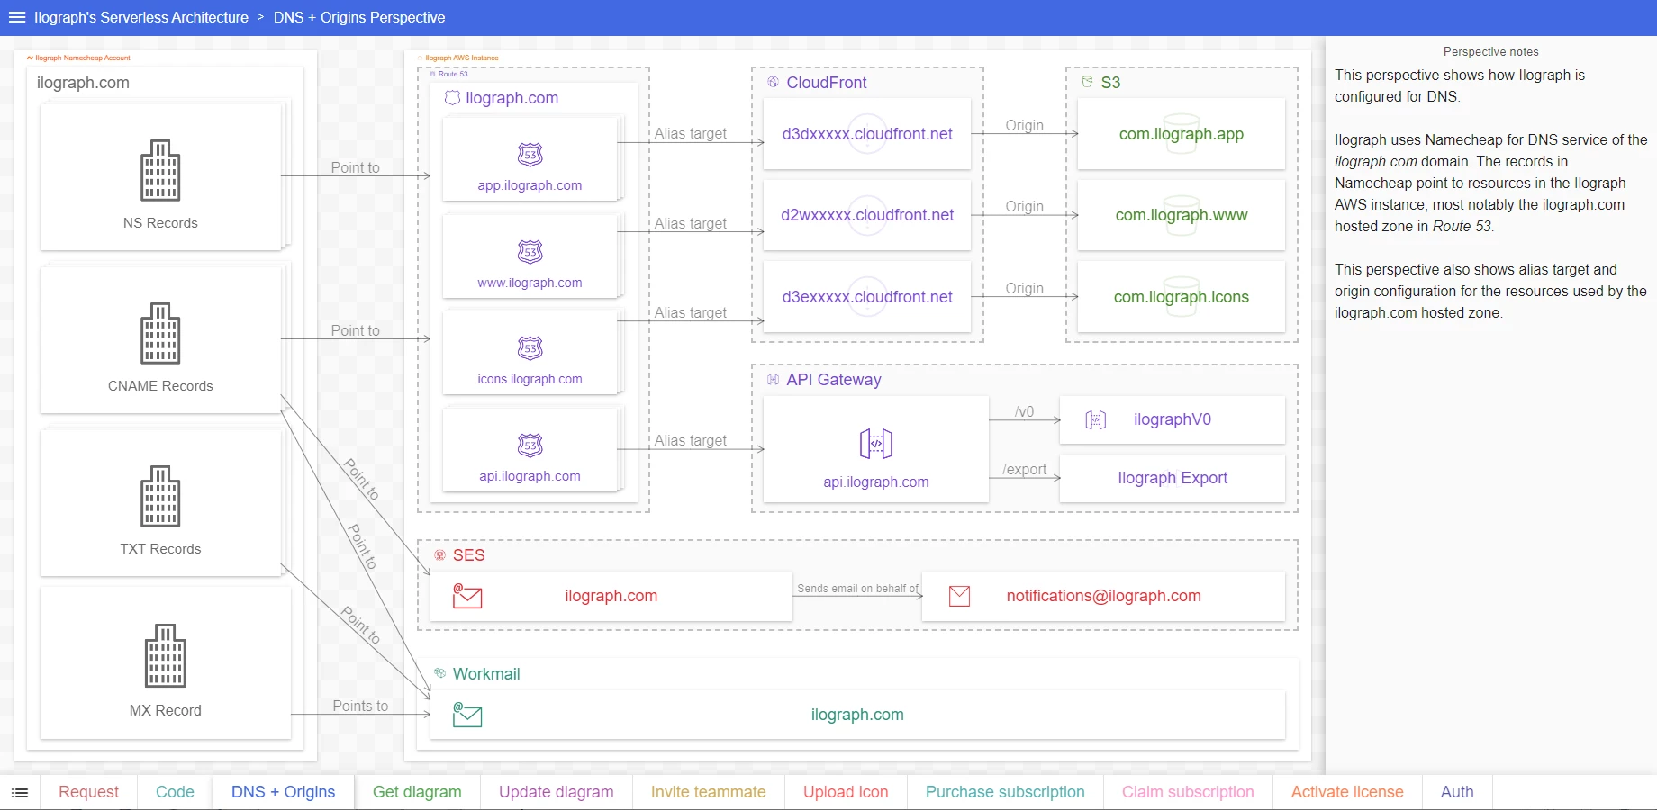Click the API Gateway service header icon

[773, 380]
